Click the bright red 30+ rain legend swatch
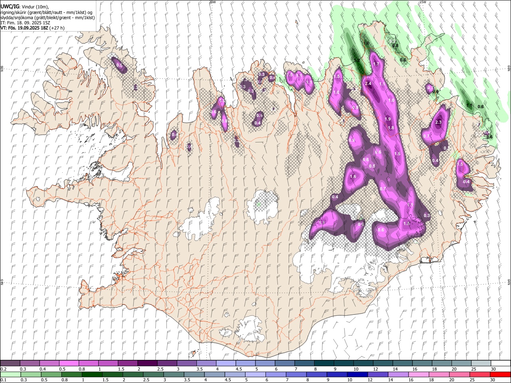 click(500, 374)
